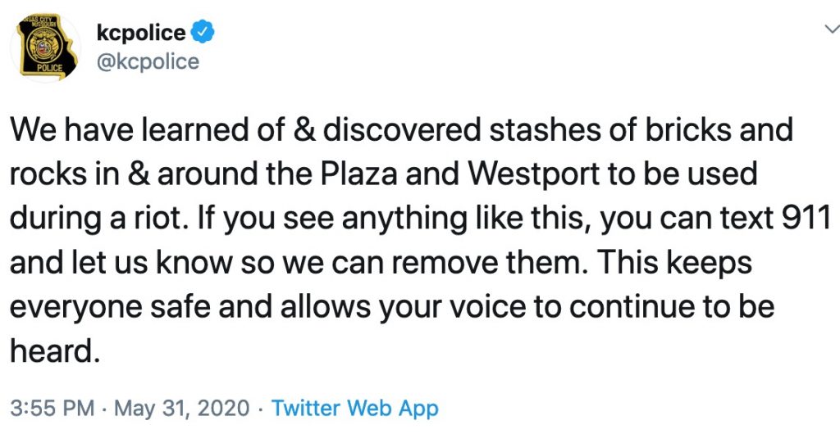840x434 pixels.
Task: Click the 3:55 PM timestamp
Action: (x=52, y=409)
